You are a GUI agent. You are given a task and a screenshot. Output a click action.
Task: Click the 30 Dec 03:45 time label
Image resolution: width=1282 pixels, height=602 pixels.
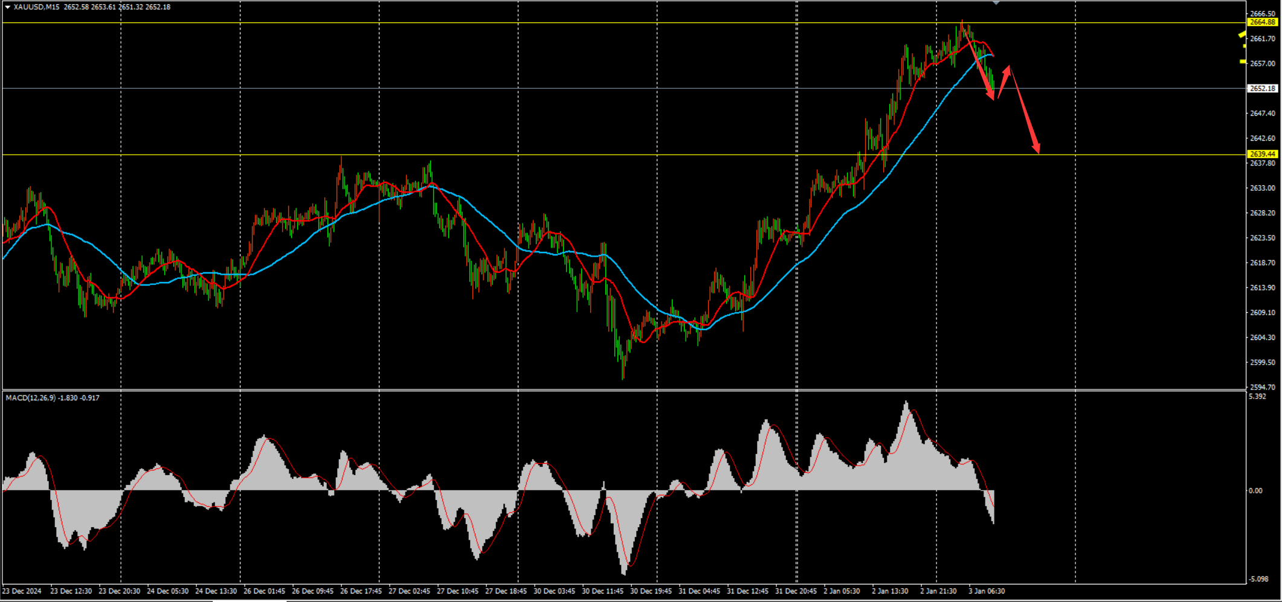click(555, 591)
